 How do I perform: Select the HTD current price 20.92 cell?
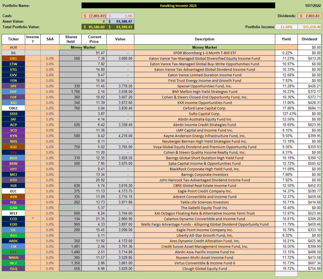pyautogui.click(x=94, y=180)
